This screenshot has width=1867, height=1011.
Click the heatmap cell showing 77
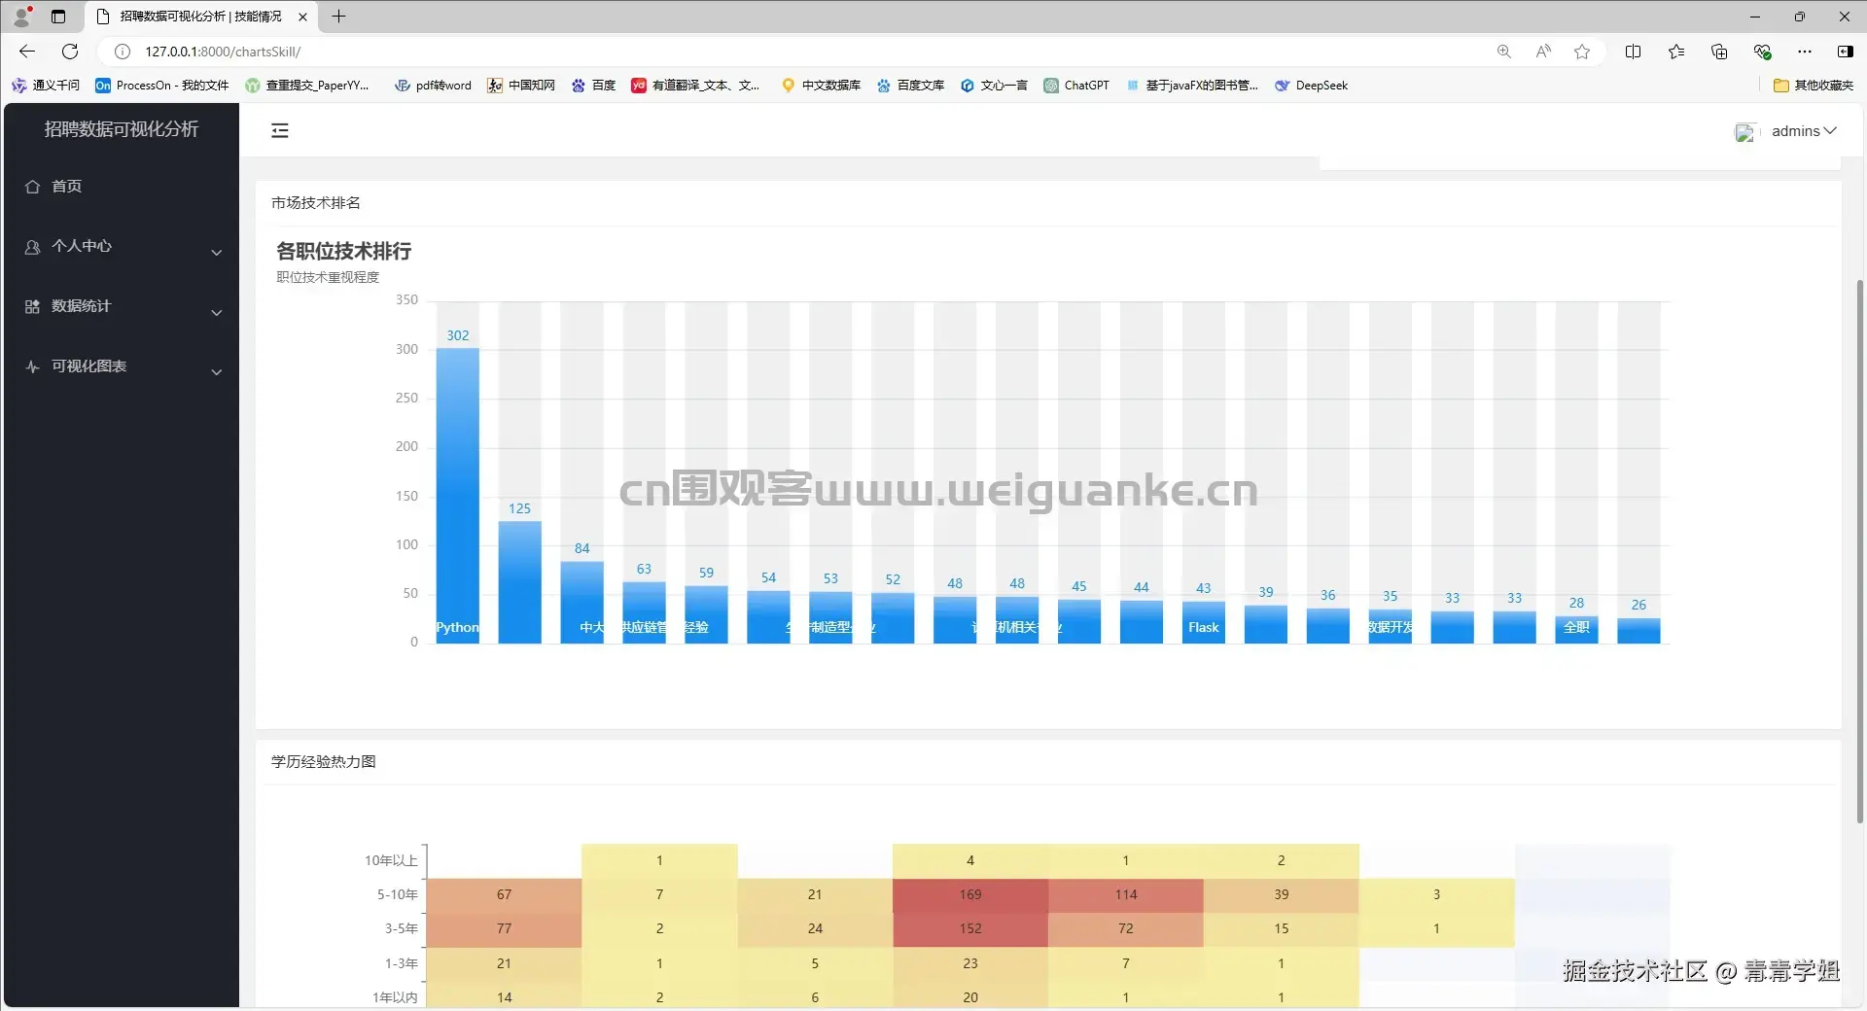point(504,929)
